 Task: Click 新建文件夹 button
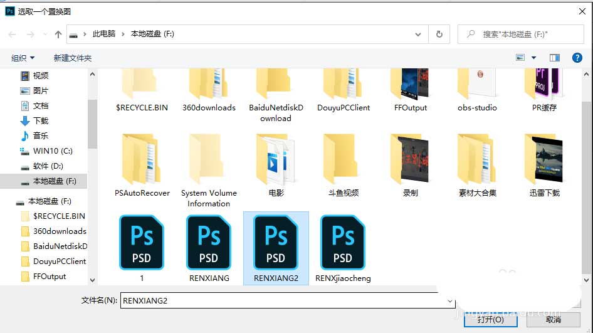pyautogui.click(x=73, y=58)
